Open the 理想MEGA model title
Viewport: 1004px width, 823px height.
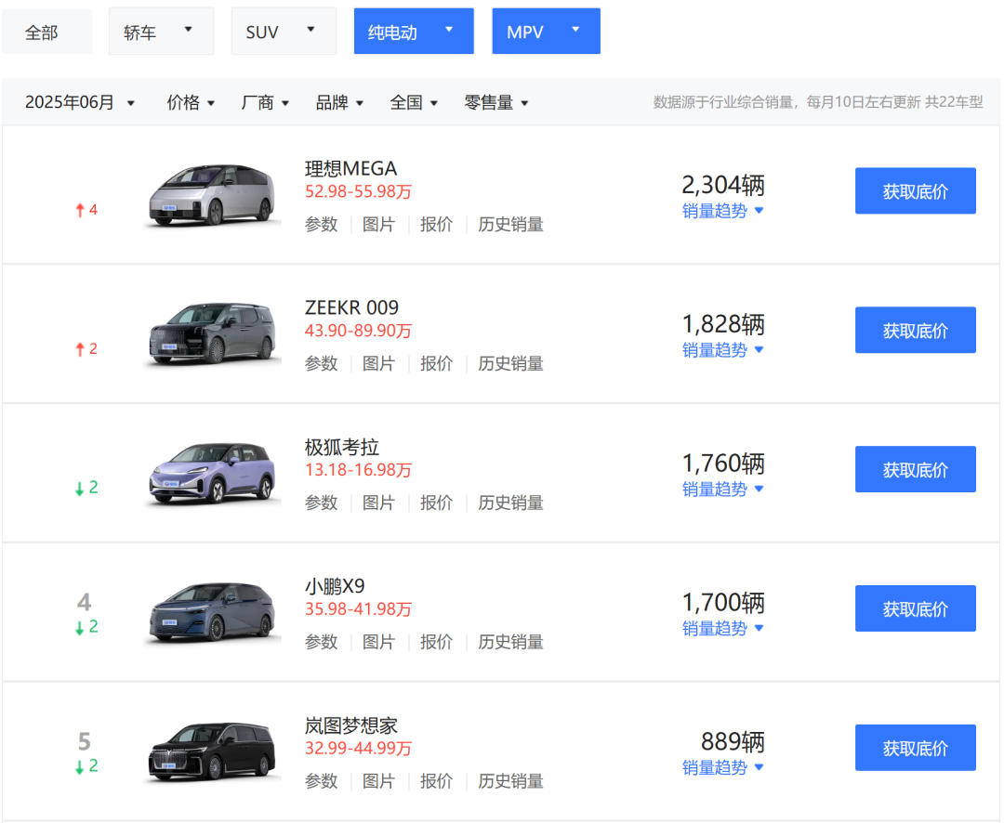pyautogui.click(x=350, y=168)
